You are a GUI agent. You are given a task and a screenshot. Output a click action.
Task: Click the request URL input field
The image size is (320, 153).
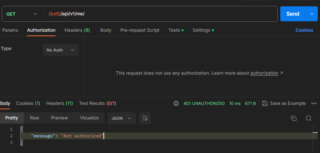click(160, 14)
